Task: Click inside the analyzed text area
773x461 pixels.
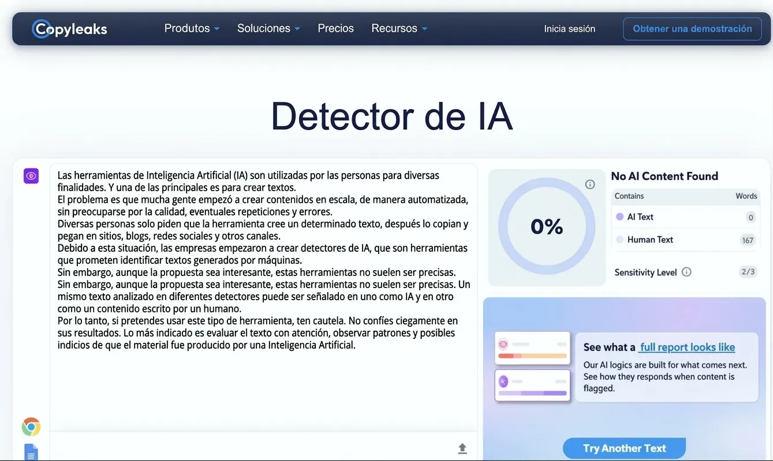Action: [x=263, y=297]
